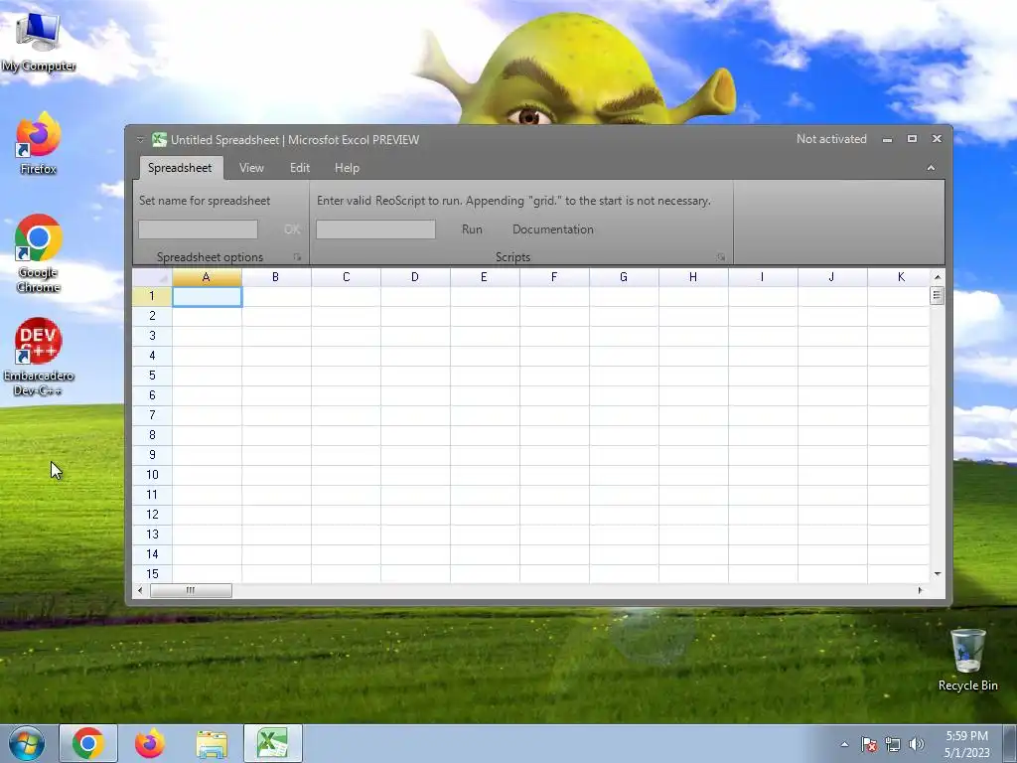The width and height of the screenshot is (1017, 763).
Task: Select column J header
Action: pyautogui.click(x=832, y=277)
